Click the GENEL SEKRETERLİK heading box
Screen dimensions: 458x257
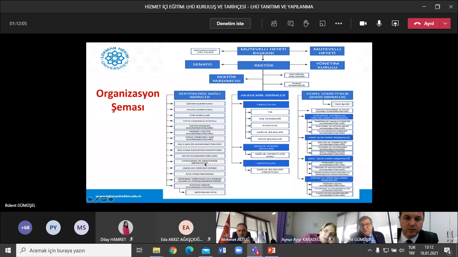pyautogui.click(x=327, y=95)
